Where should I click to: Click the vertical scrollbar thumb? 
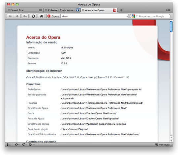click(x=171, y=27)
